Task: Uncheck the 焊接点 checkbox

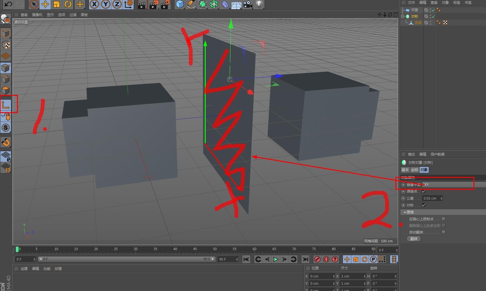Action: click(x=424, y=191)
